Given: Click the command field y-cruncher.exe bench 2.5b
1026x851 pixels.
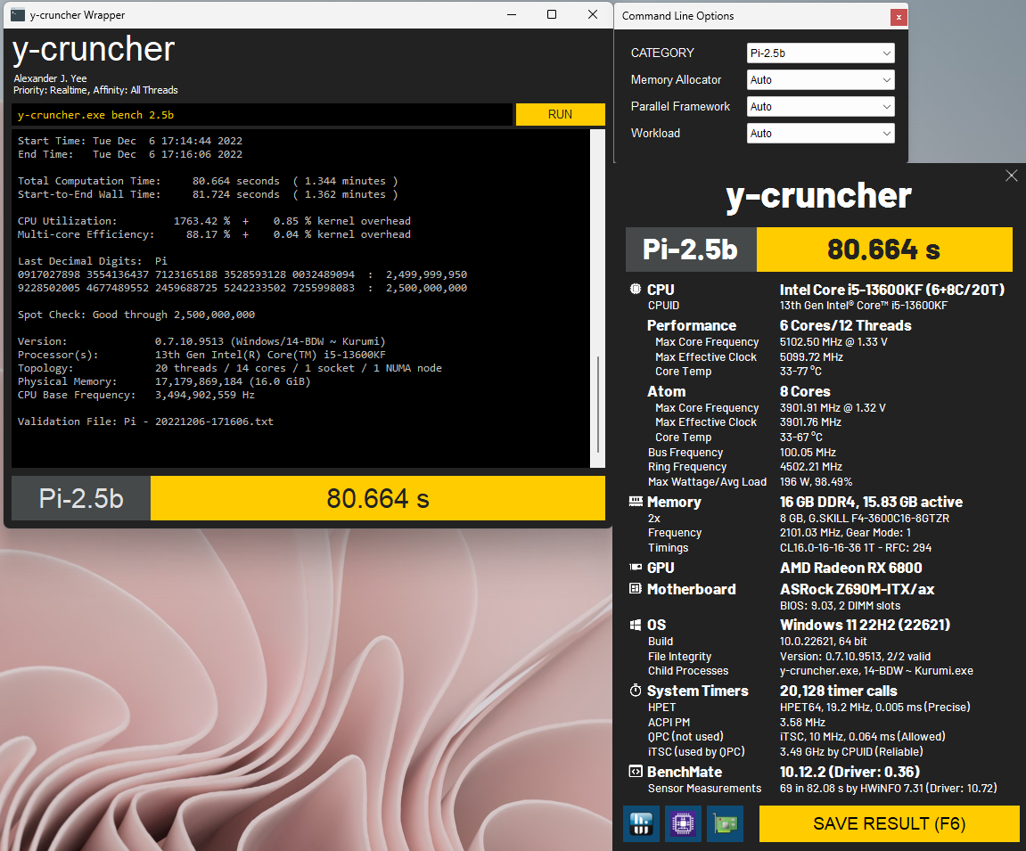Looking at the screenshot, I should pos(262,114).
